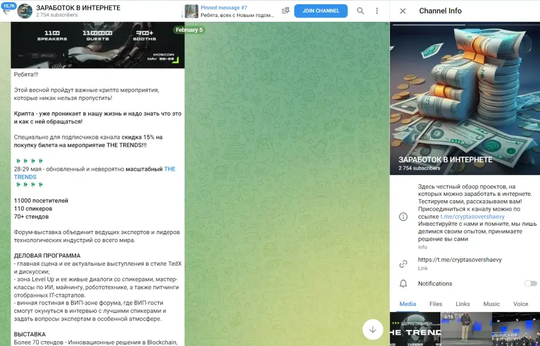
Task: Open the channel avatar in the chat header
Action: click(25, 11)
